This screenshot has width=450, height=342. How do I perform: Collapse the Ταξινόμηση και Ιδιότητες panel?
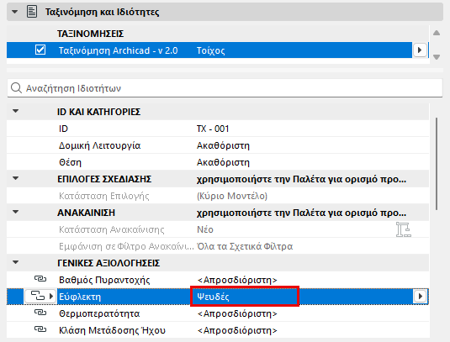pyautogui.click(x=14, y=12)
